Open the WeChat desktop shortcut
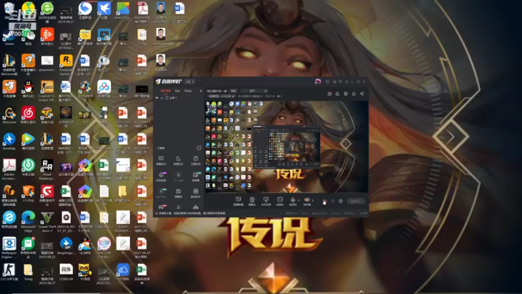The height and width of the screenshot is (294, 522). pos(28,37)
